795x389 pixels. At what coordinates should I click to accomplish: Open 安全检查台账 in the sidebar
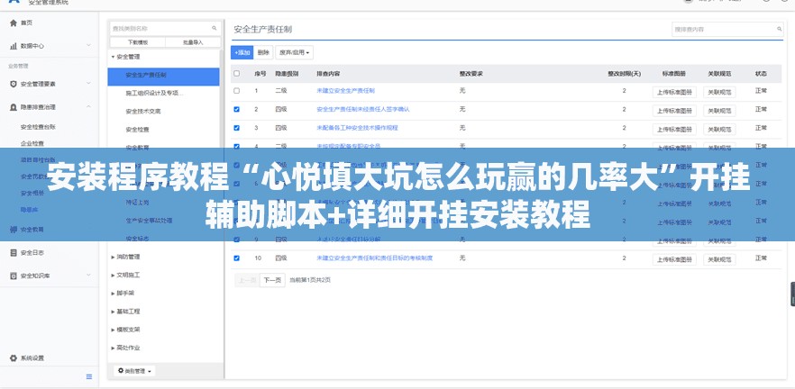click(x=38, y=127)
